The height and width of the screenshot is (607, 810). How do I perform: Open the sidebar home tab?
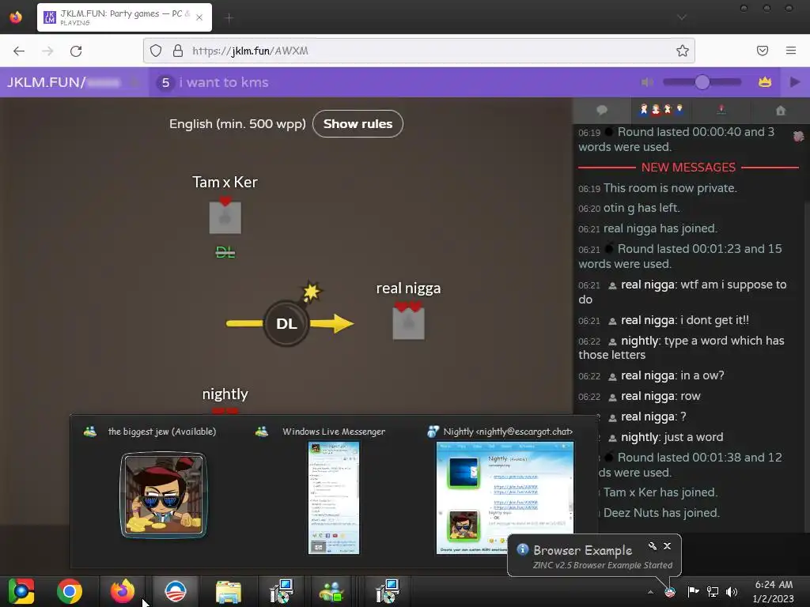[781, 110]
